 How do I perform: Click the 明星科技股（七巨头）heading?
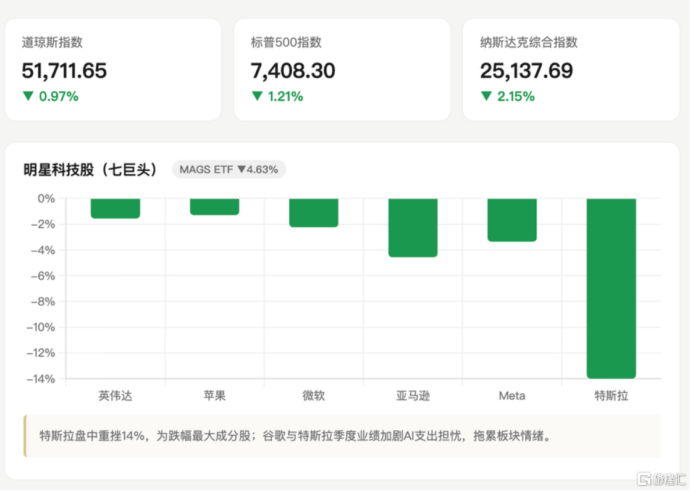coord(90,169)
